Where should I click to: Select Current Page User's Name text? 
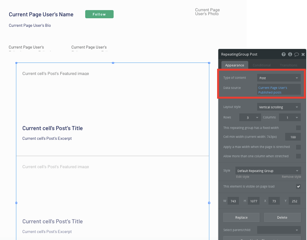41,14
